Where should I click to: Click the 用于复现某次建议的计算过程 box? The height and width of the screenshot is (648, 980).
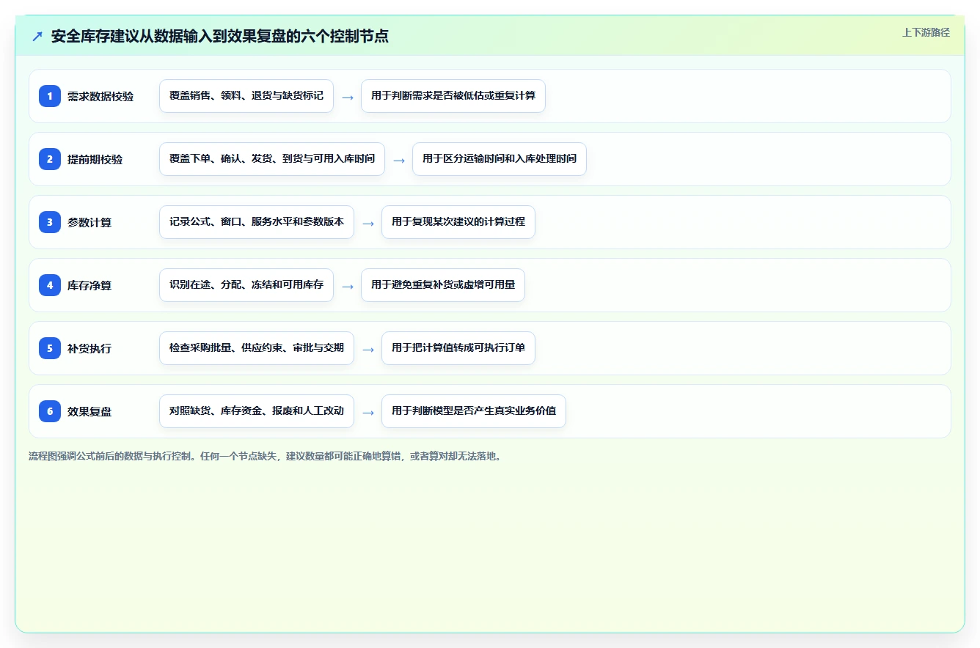coord(458,222)
